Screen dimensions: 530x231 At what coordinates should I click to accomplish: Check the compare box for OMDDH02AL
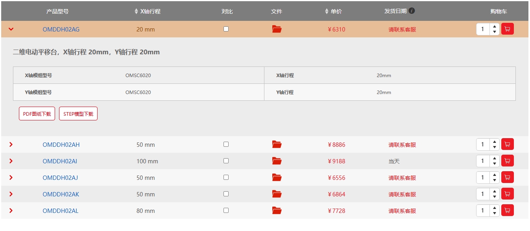226,211
